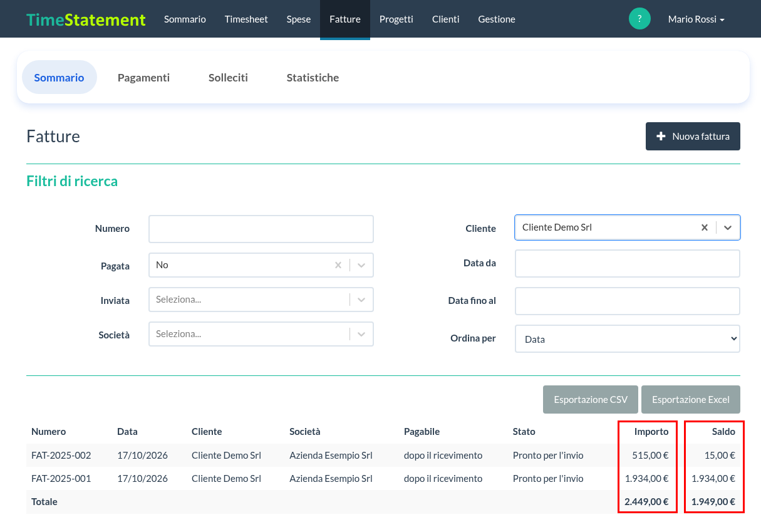761x522 pixels.
Task: Open the green help question mark icon
Action: (639, 19)
